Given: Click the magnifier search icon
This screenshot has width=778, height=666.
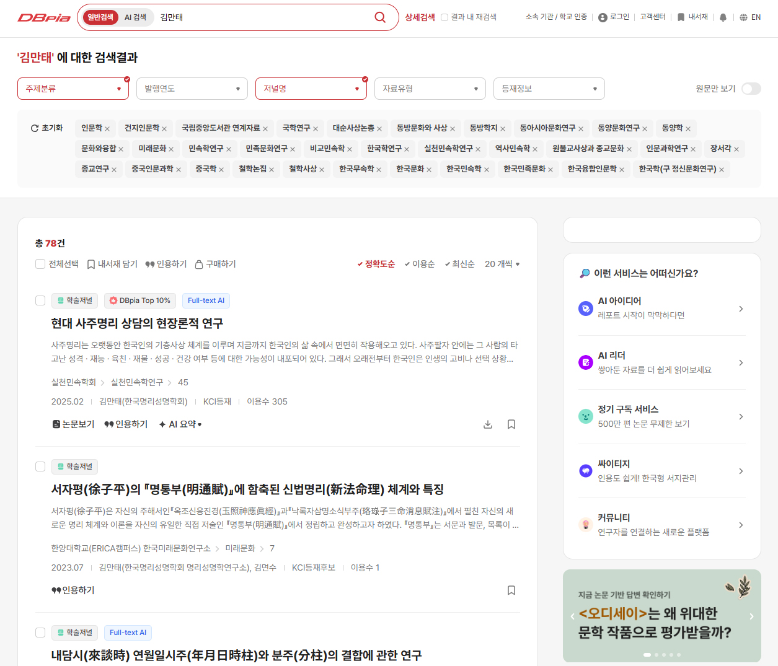Looking at the screenshot, I should tap(380, 17).
